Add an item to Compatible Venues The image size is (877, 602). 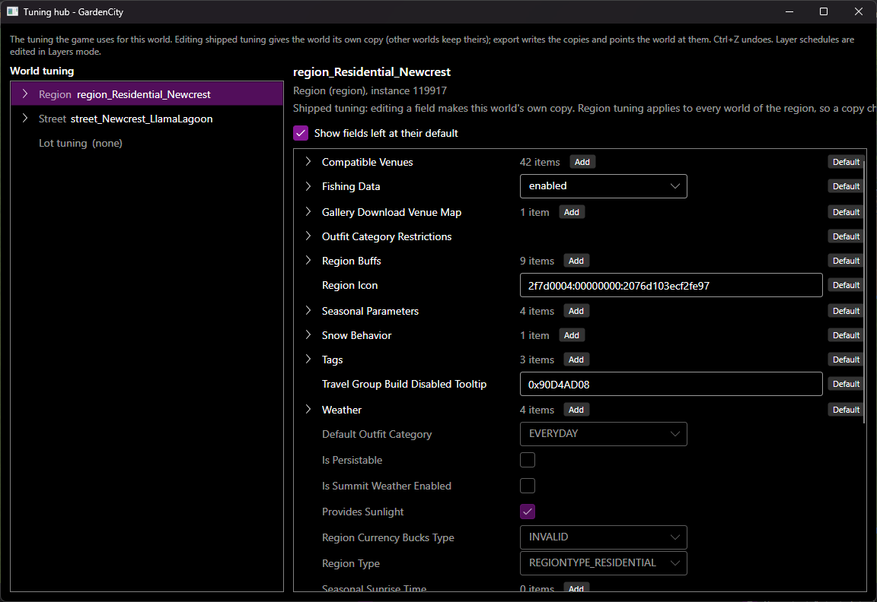tap(582, 162)
